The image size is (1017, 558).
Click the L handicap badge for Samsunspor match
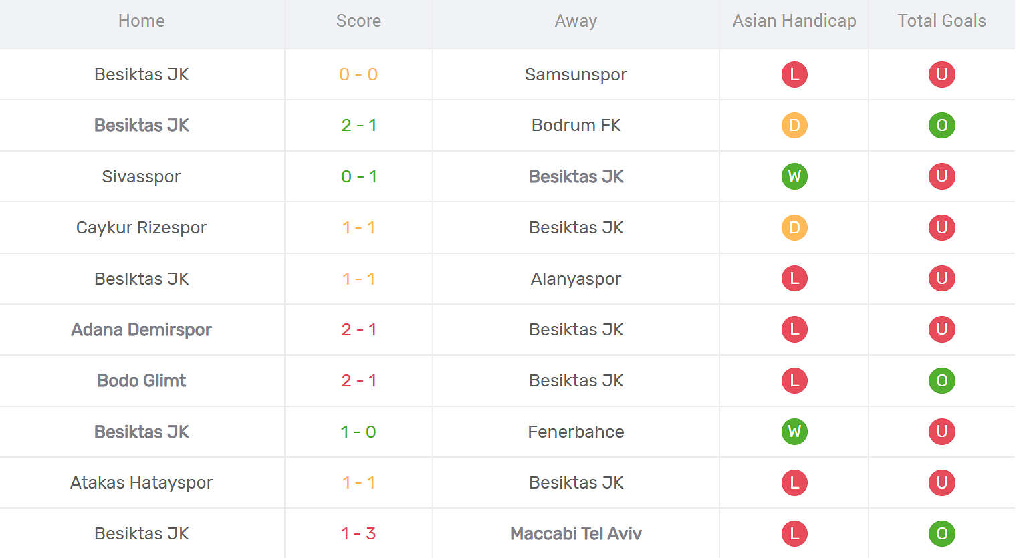tap(794, 74)
